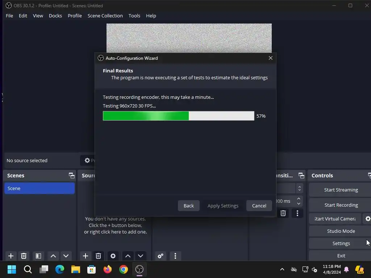Click Apply Settings in the wizard
Screen dimensions: 371x278
(223, 206)
